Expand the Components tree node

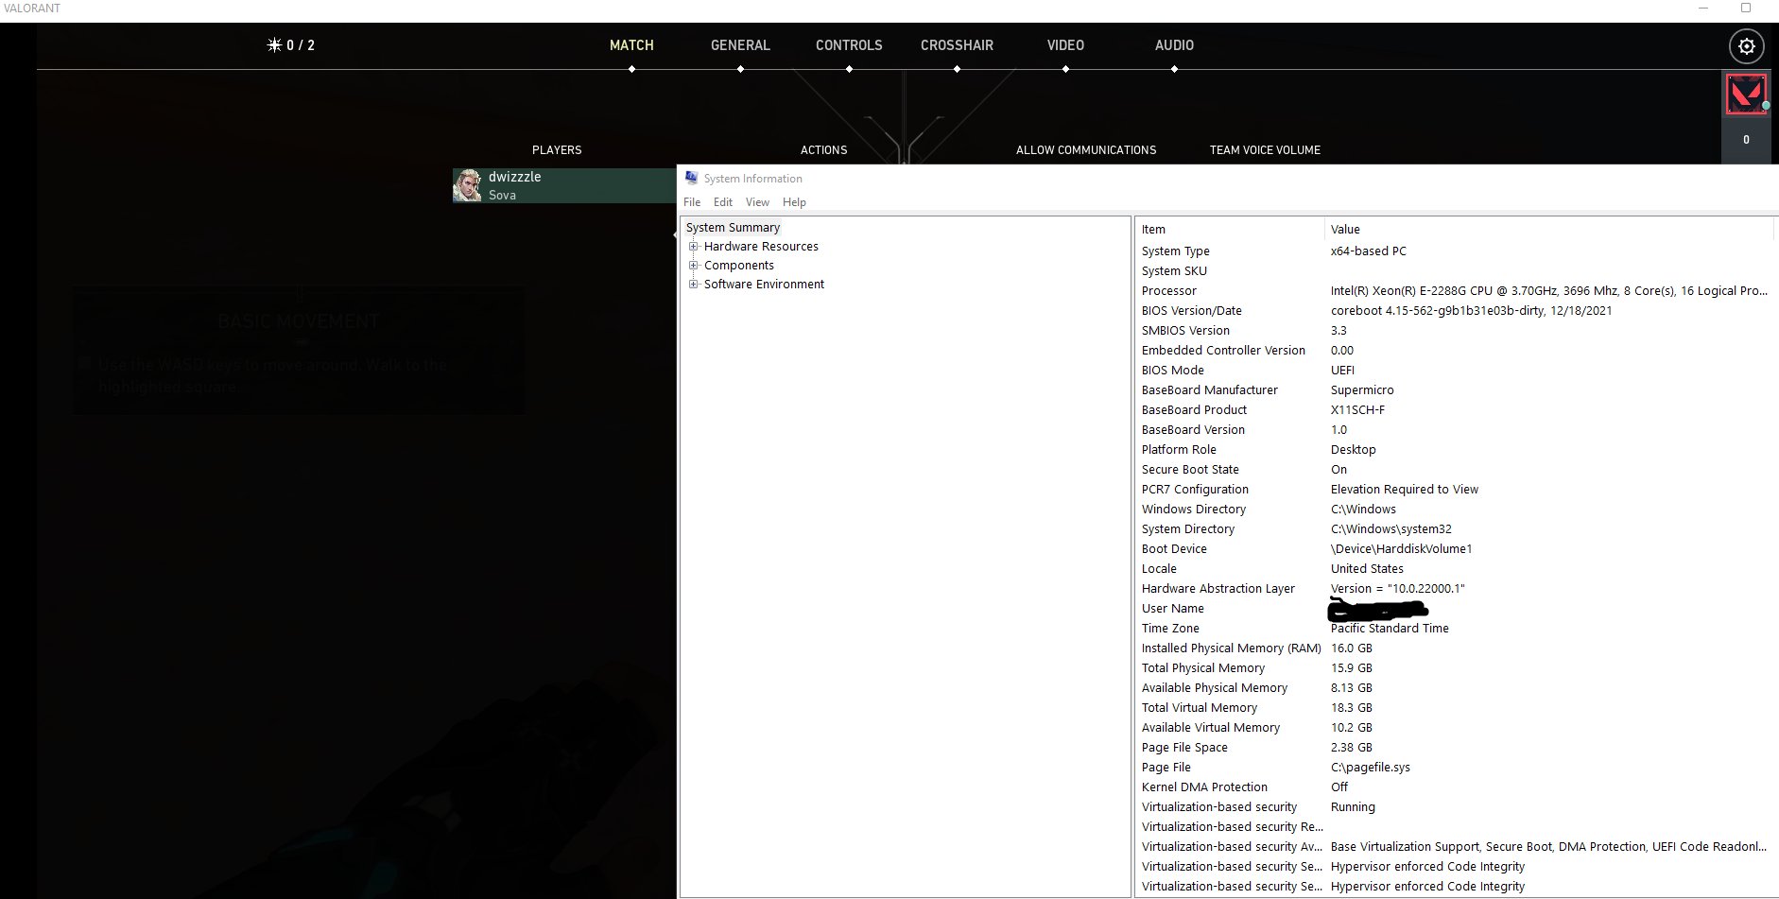[695, 265]
